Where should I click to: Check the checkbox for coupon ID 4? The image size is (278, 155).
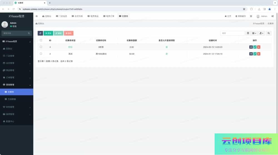pos(41,47)
